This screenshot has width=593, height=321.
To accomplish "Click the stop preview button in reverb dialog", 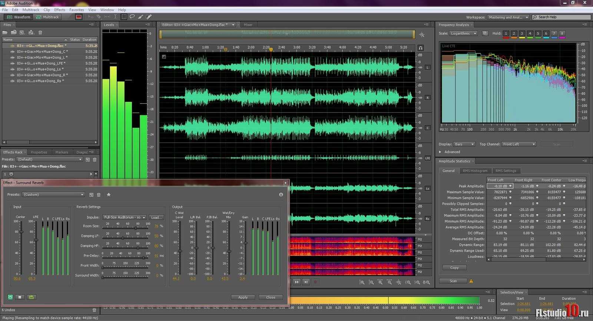I will coord(20,297).
